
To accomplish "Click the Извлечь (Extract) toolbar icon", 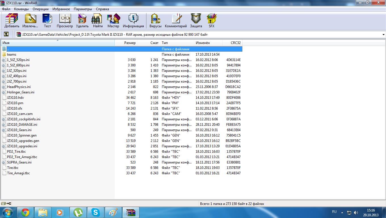I will click(30, 21).
